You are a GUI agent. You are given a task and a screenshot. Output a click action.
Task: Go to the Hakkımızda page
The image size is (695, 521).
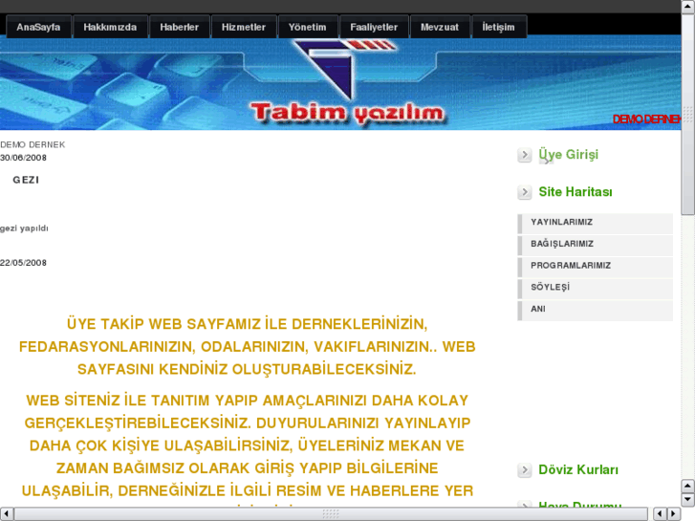[110, 27]
